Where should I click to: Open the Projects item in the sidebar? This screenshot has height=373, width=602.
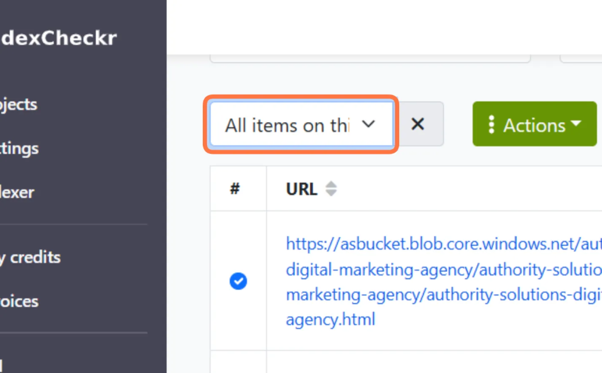click(18, 105)
